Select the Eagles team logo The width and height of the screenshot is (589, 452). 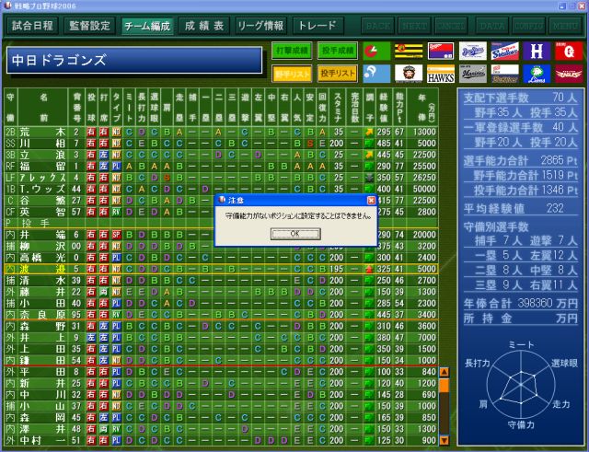point(569,74)
